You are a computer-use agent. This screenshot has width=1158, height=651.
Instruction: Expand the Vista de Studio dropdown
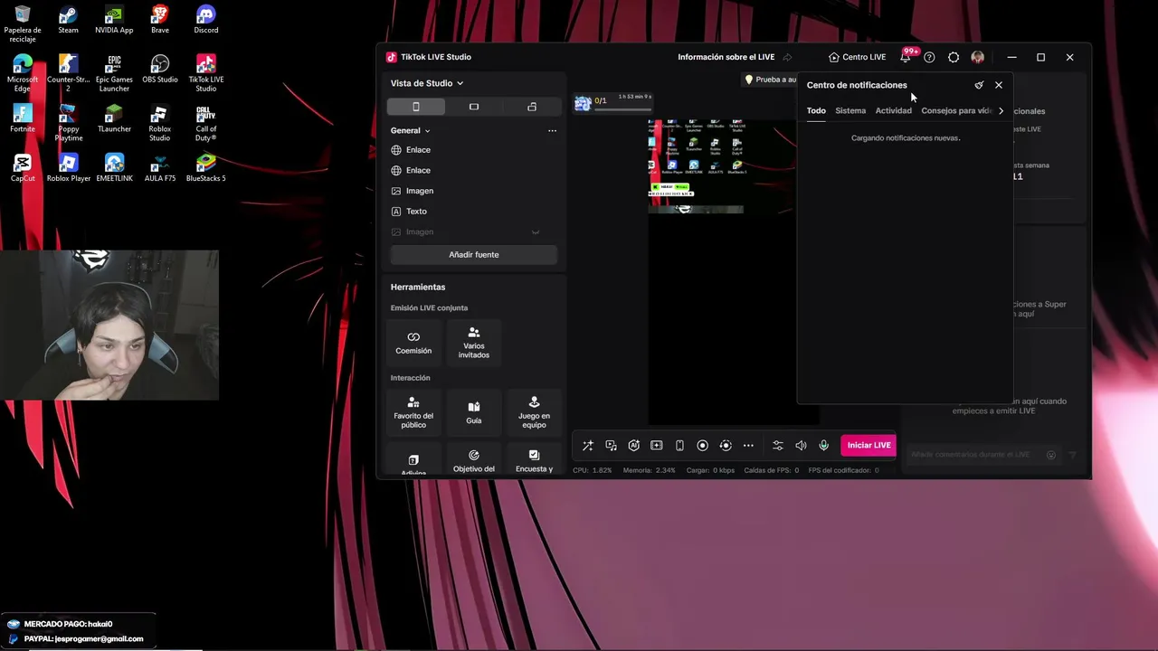pyautogui.click(x=427, y=83)
